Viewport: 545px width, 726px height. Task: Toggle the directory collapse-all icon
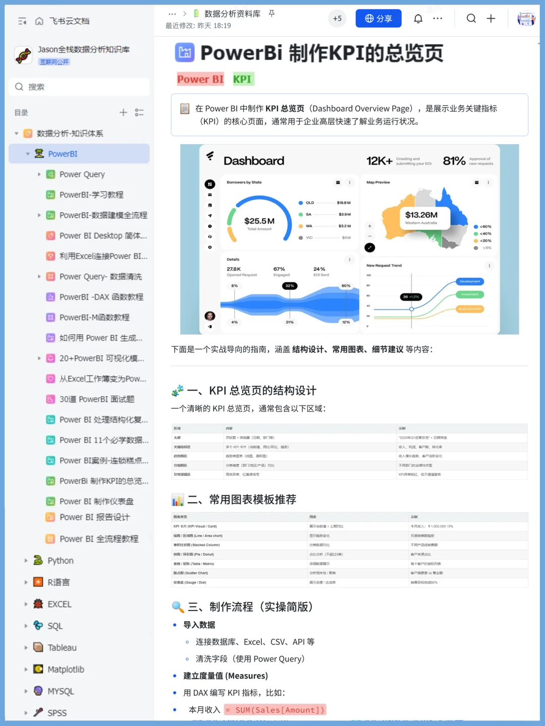click(x=139, y=112)
